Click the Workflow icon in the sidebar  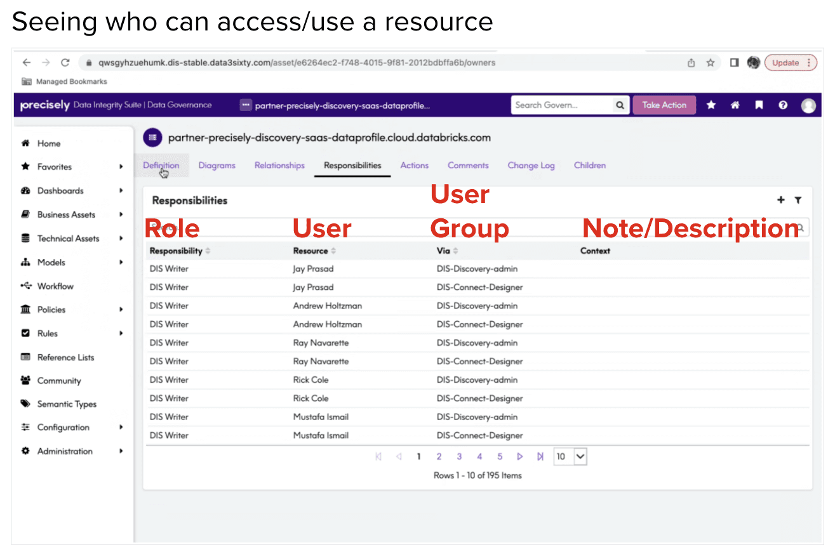click(x=26, y=286)
